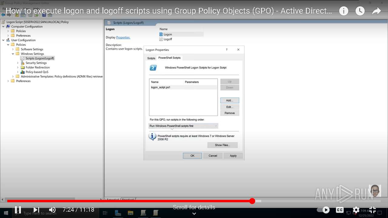Open video info card icon
The width and height of the screenshot is (388, 218).
tap(343, 11)
